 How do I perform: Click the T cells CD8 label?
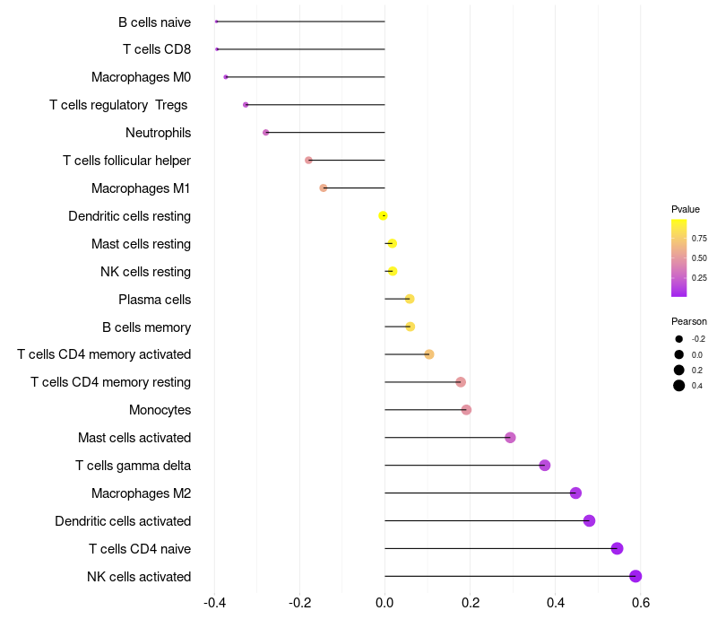(157, 49)
